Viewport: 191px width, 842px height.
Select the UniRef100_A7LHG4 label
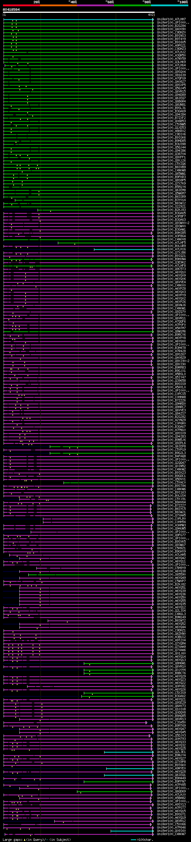coord(171,65)
